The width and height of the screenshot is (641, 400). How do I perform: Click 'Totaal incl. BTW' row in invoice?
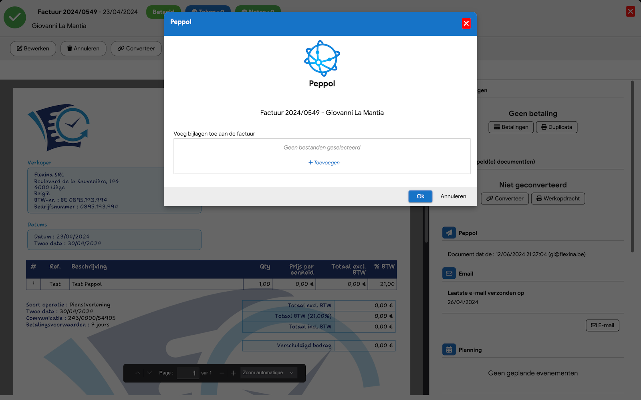pos(319,327)
